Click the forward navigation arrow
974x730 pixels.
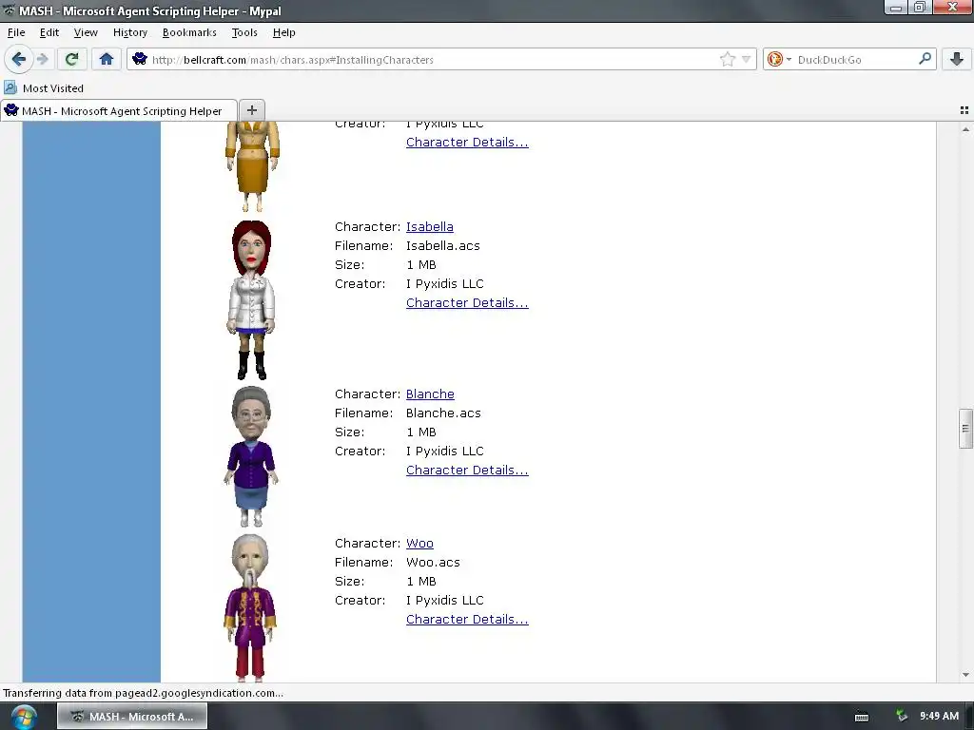point(42,59)
